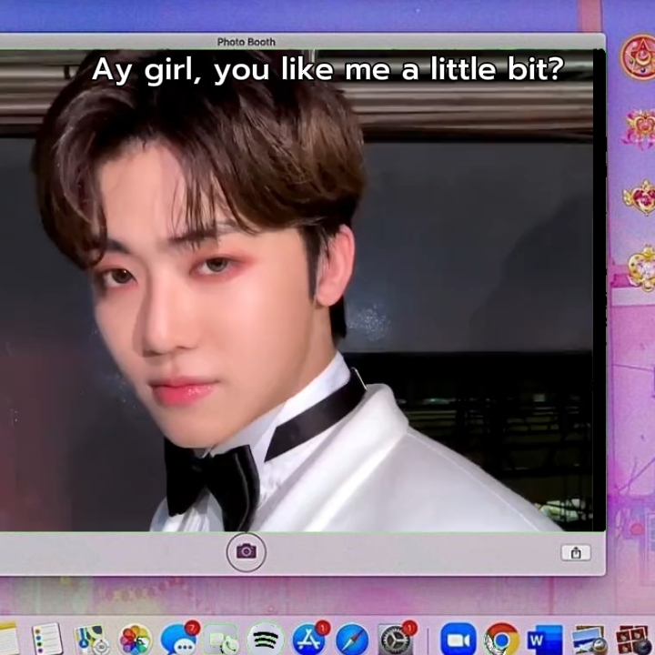Viewport: 655px width, 655px height.
Task: Open the Preview app in the dock
Action: tap(589, 640)
